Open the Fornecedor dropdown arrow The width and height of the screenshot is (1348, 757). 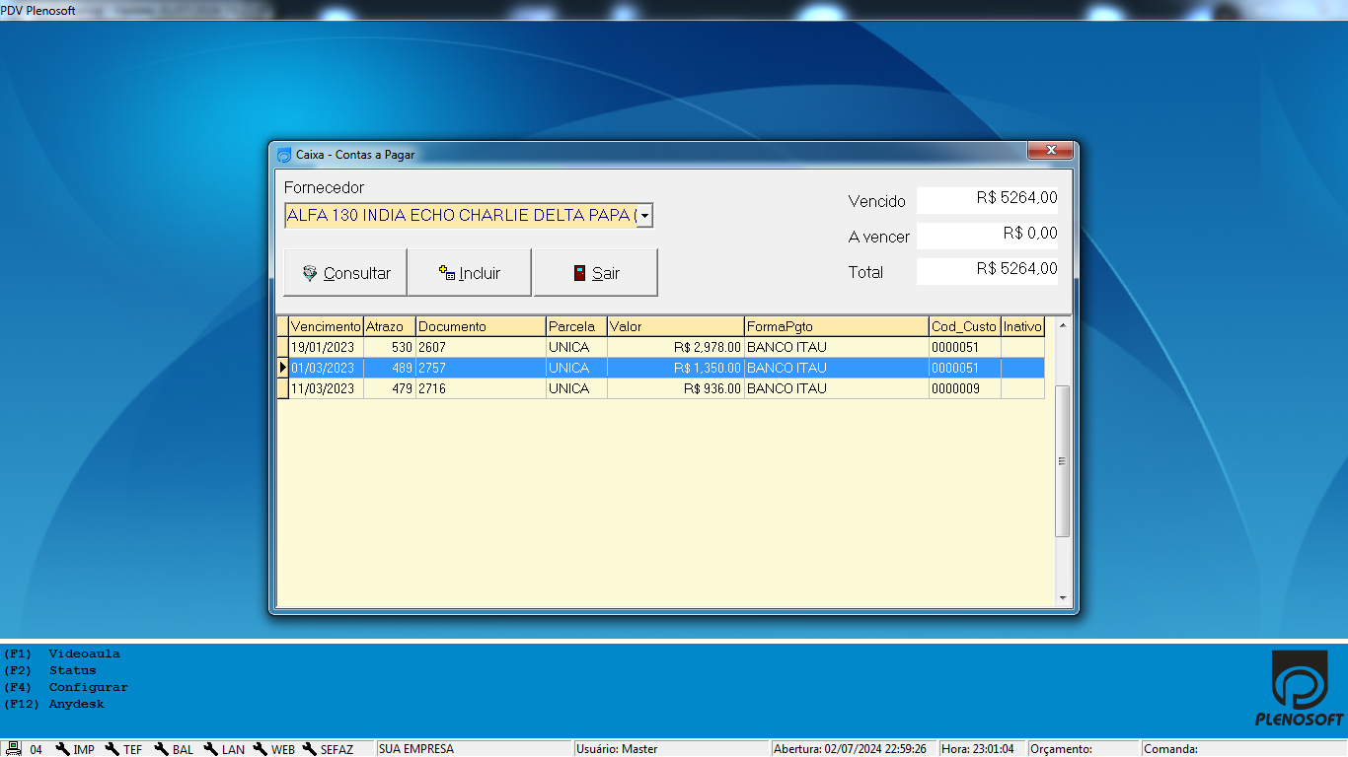tap(644, 215)
